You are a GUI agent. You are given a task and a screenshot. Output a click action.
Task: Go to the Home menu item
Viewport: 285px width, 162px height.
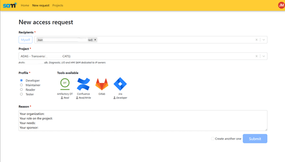25,5
